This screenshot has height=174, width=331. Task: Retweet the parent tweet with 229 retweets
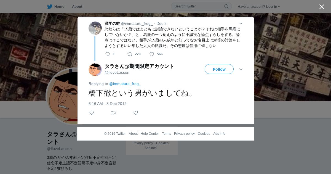click(x=129, y=54)
